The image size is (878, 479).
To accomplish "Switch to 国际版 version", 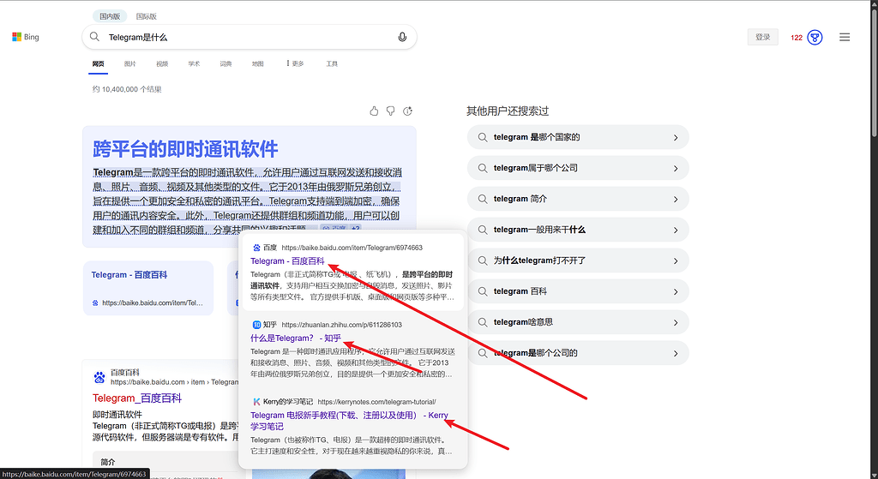I will coord(146,16).
